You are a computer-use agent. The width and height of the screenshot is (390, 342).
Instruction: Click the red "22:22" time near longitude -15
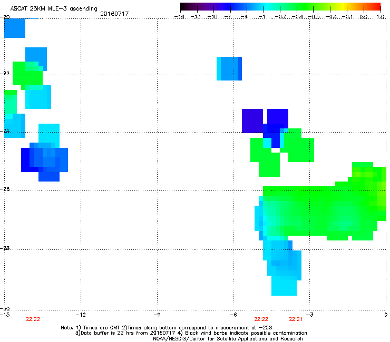pos(33,319)
